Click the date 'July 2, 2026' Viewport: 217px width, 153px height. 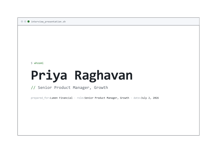click(150, 98)
